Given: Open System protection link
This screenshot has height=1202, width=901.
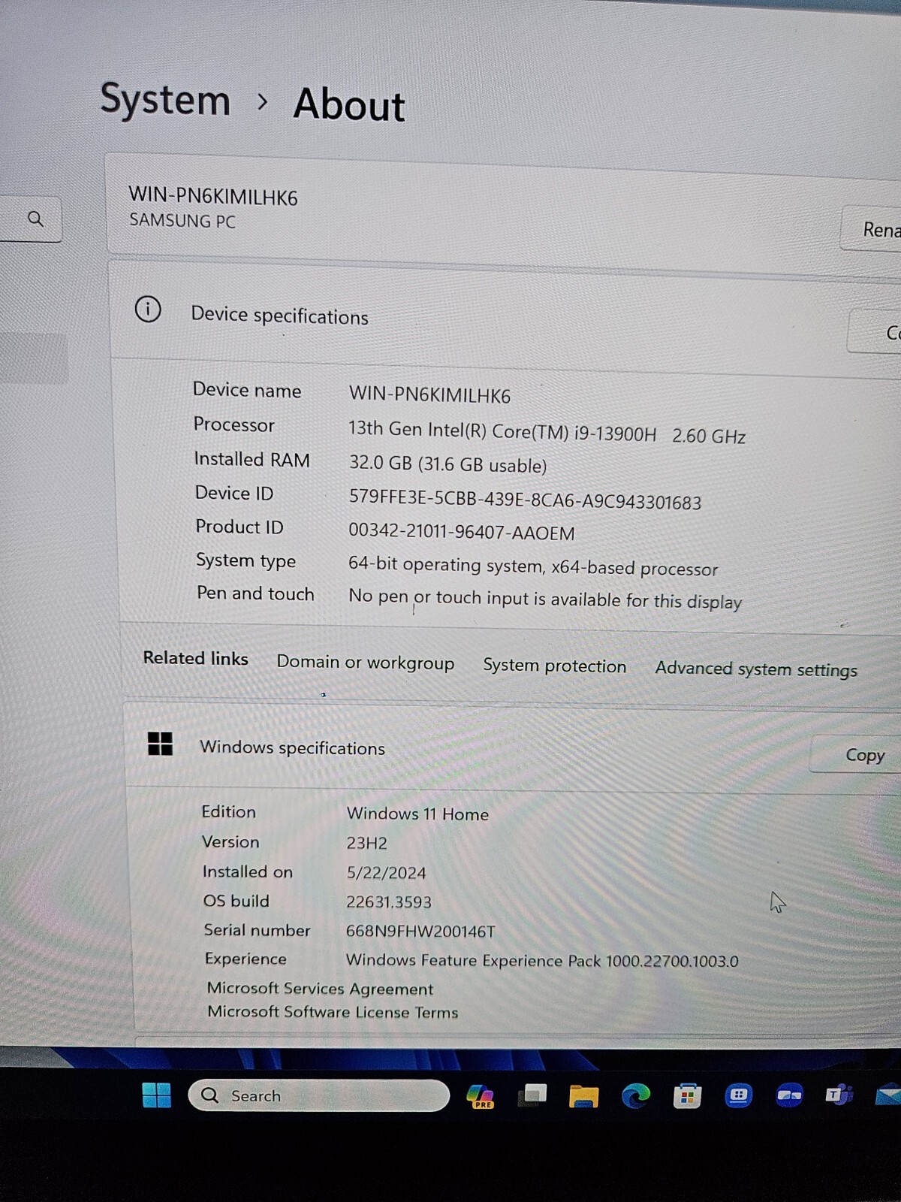Looking at the screenshot, I should point(554,666).
